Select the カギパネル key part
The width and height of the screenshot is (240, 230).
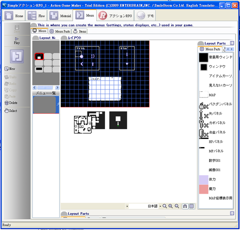point(216,123)
